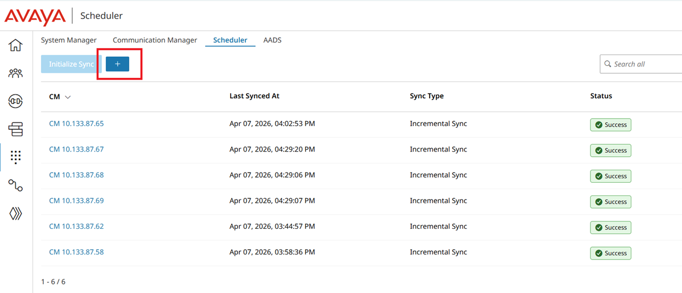Click the Initialize Sync button
This screenshot has width=682, height=293.
71,64
